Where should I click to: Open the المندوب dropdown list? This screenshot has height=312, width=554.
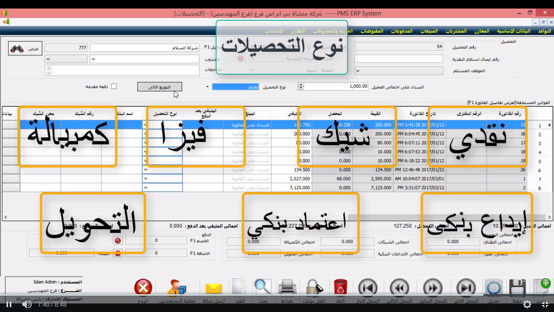click(x=93, y=59)
